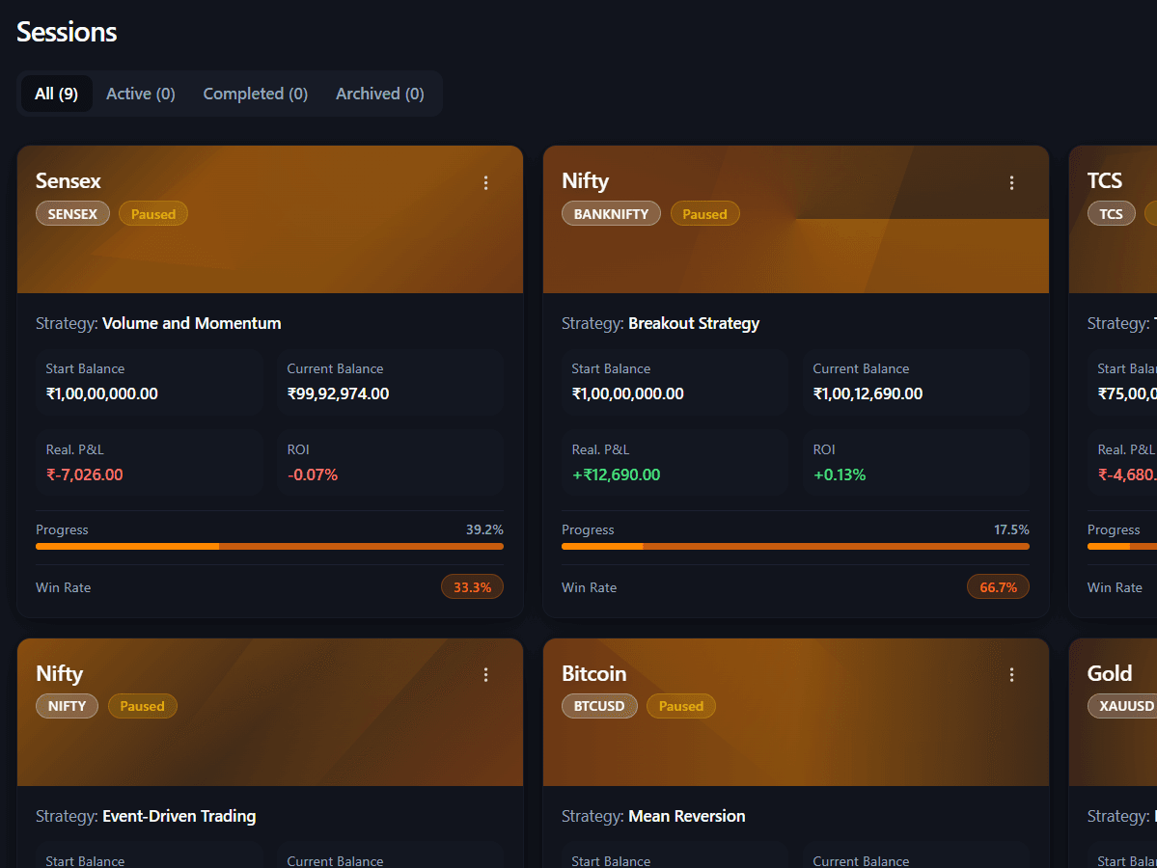The width and height of the screenshot is (1157, 868).
Task: Open the Bitcoin card options menu
Action: tap(1012, 675)
